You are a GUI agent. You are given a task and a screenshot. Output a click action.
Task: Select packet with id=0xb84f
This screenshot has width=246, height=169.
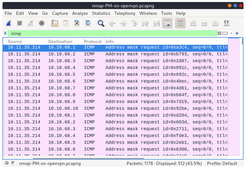[115, 95]
